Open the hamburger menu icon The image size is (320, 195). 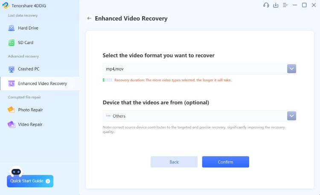(x=285, y=5)
